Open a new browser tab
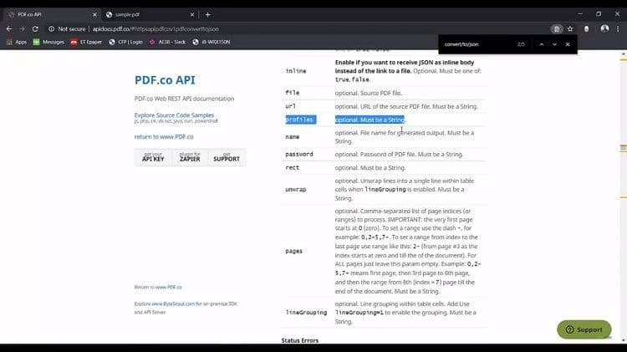This screenshot has width=627, height=352. 207,14
